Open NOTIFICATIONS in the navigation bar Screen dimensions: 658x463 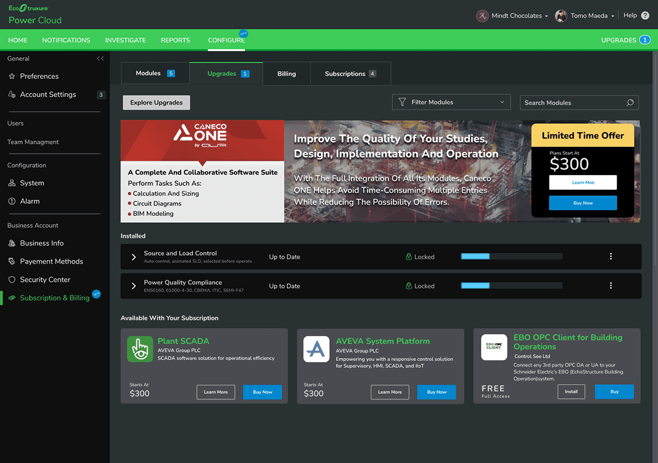66,40
